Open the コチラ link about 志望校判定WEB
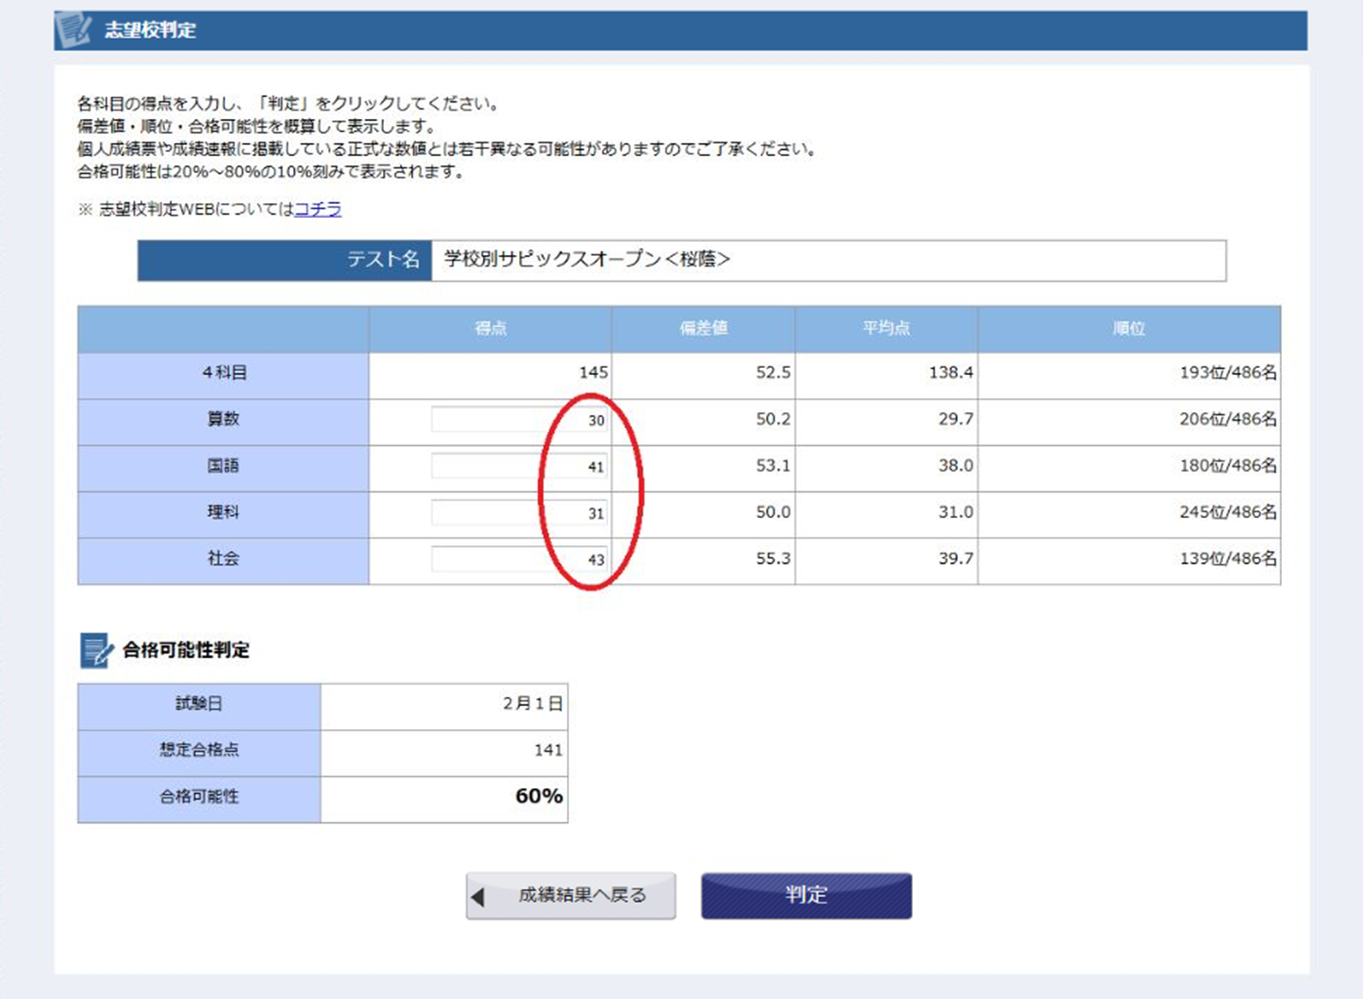Viewport: 1363px width, 999px height. pos(318,209)
